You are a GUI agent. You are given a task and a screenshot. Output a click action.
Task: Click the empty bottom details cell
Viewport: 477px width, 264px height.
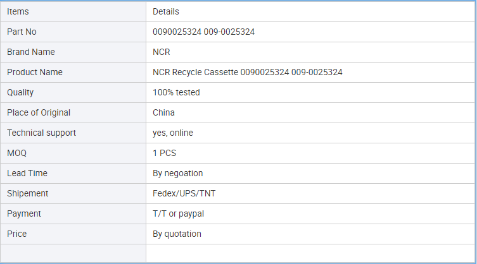tap(310, 253)
